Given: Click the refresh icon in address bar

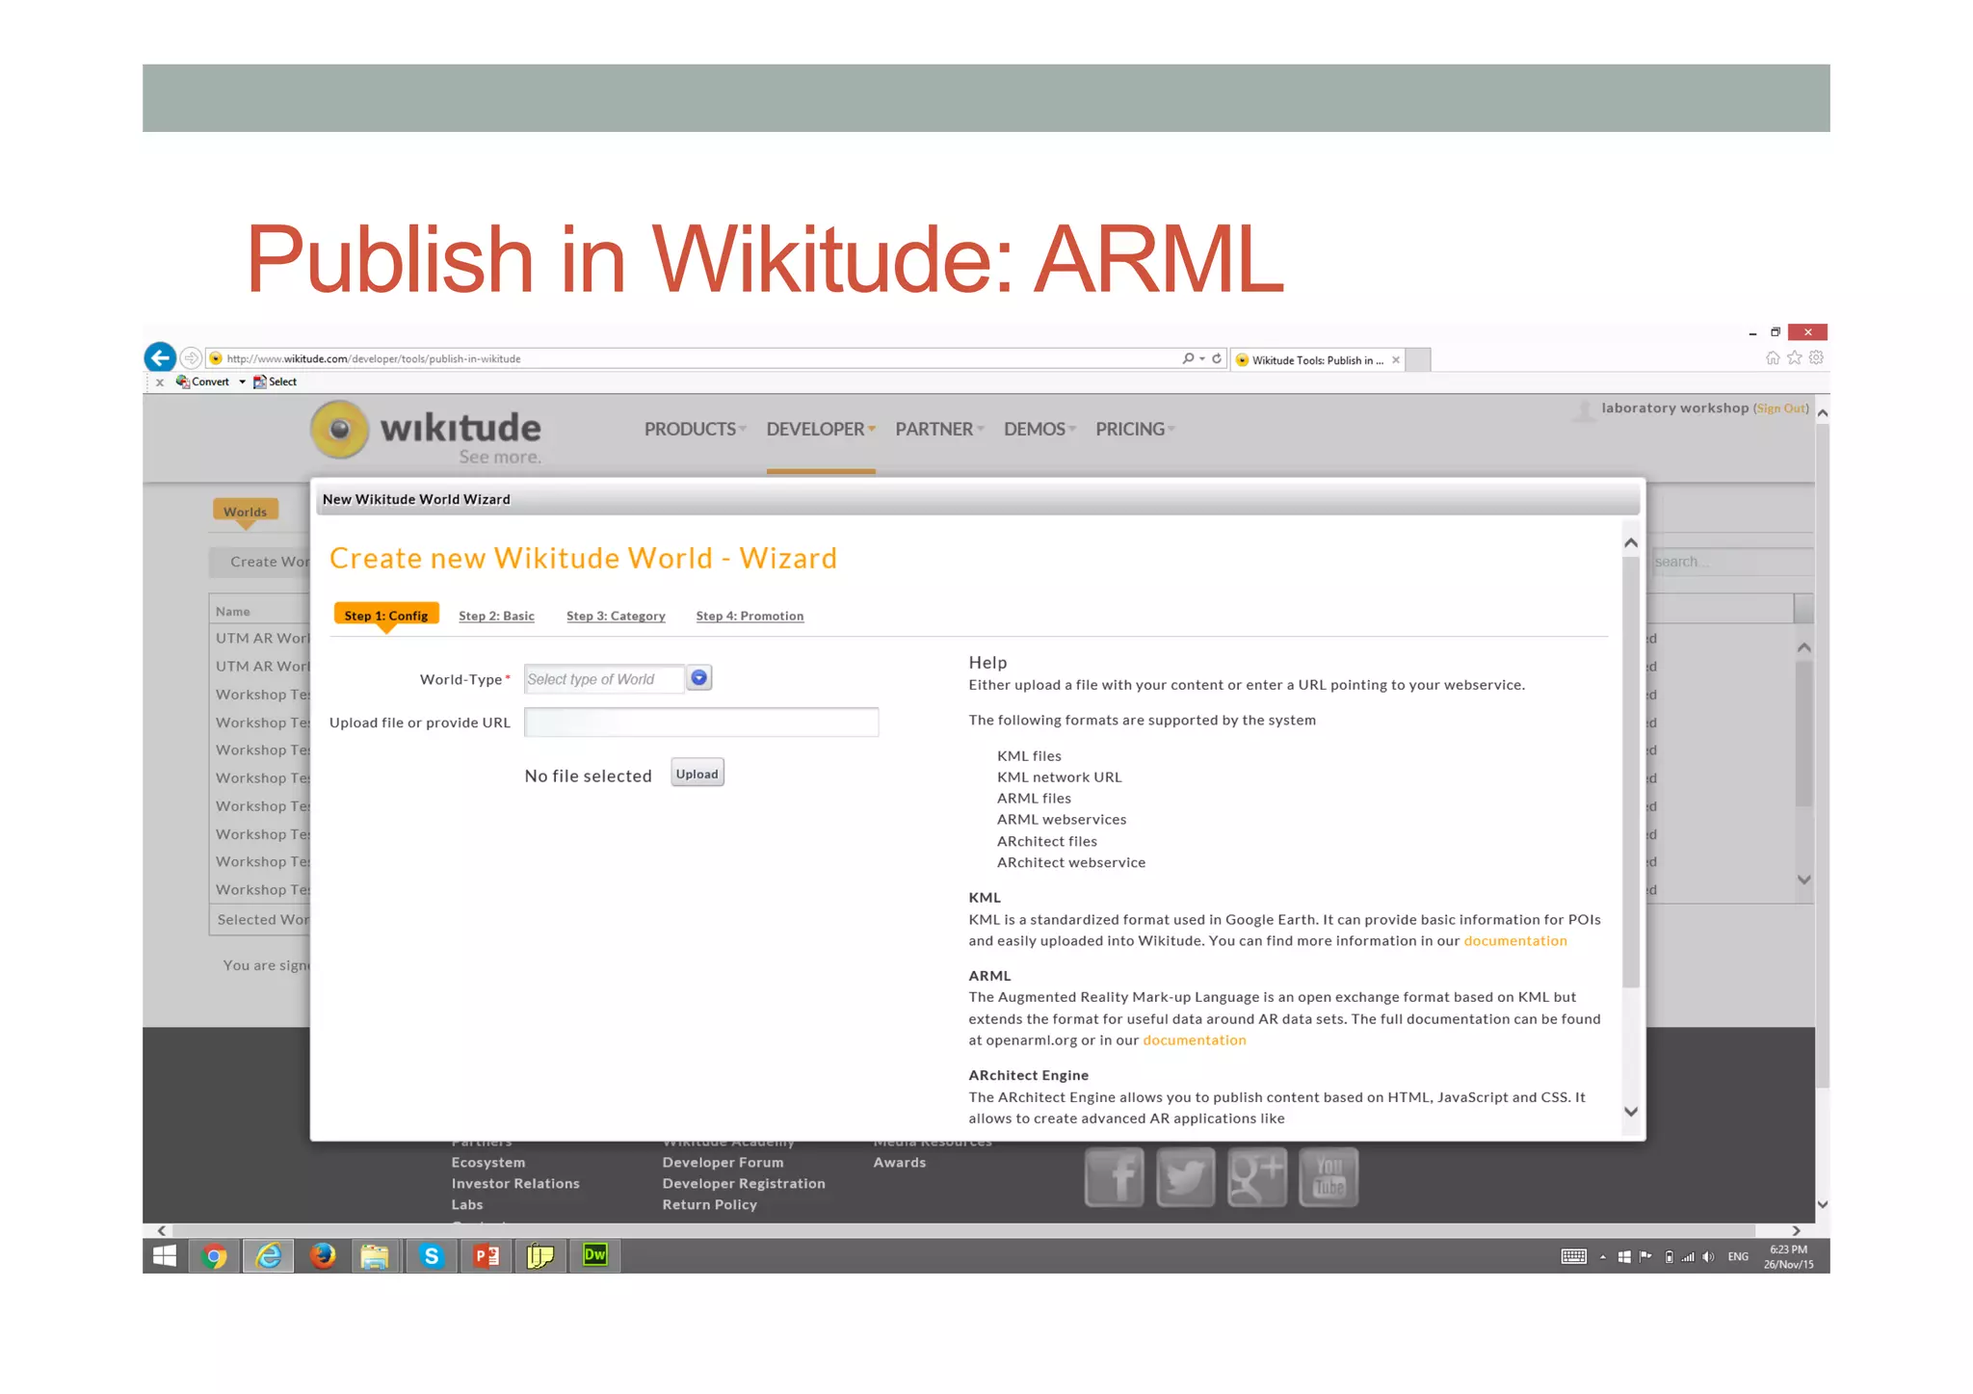Looking at the screenshot, I should click(x=1217, y=358).
